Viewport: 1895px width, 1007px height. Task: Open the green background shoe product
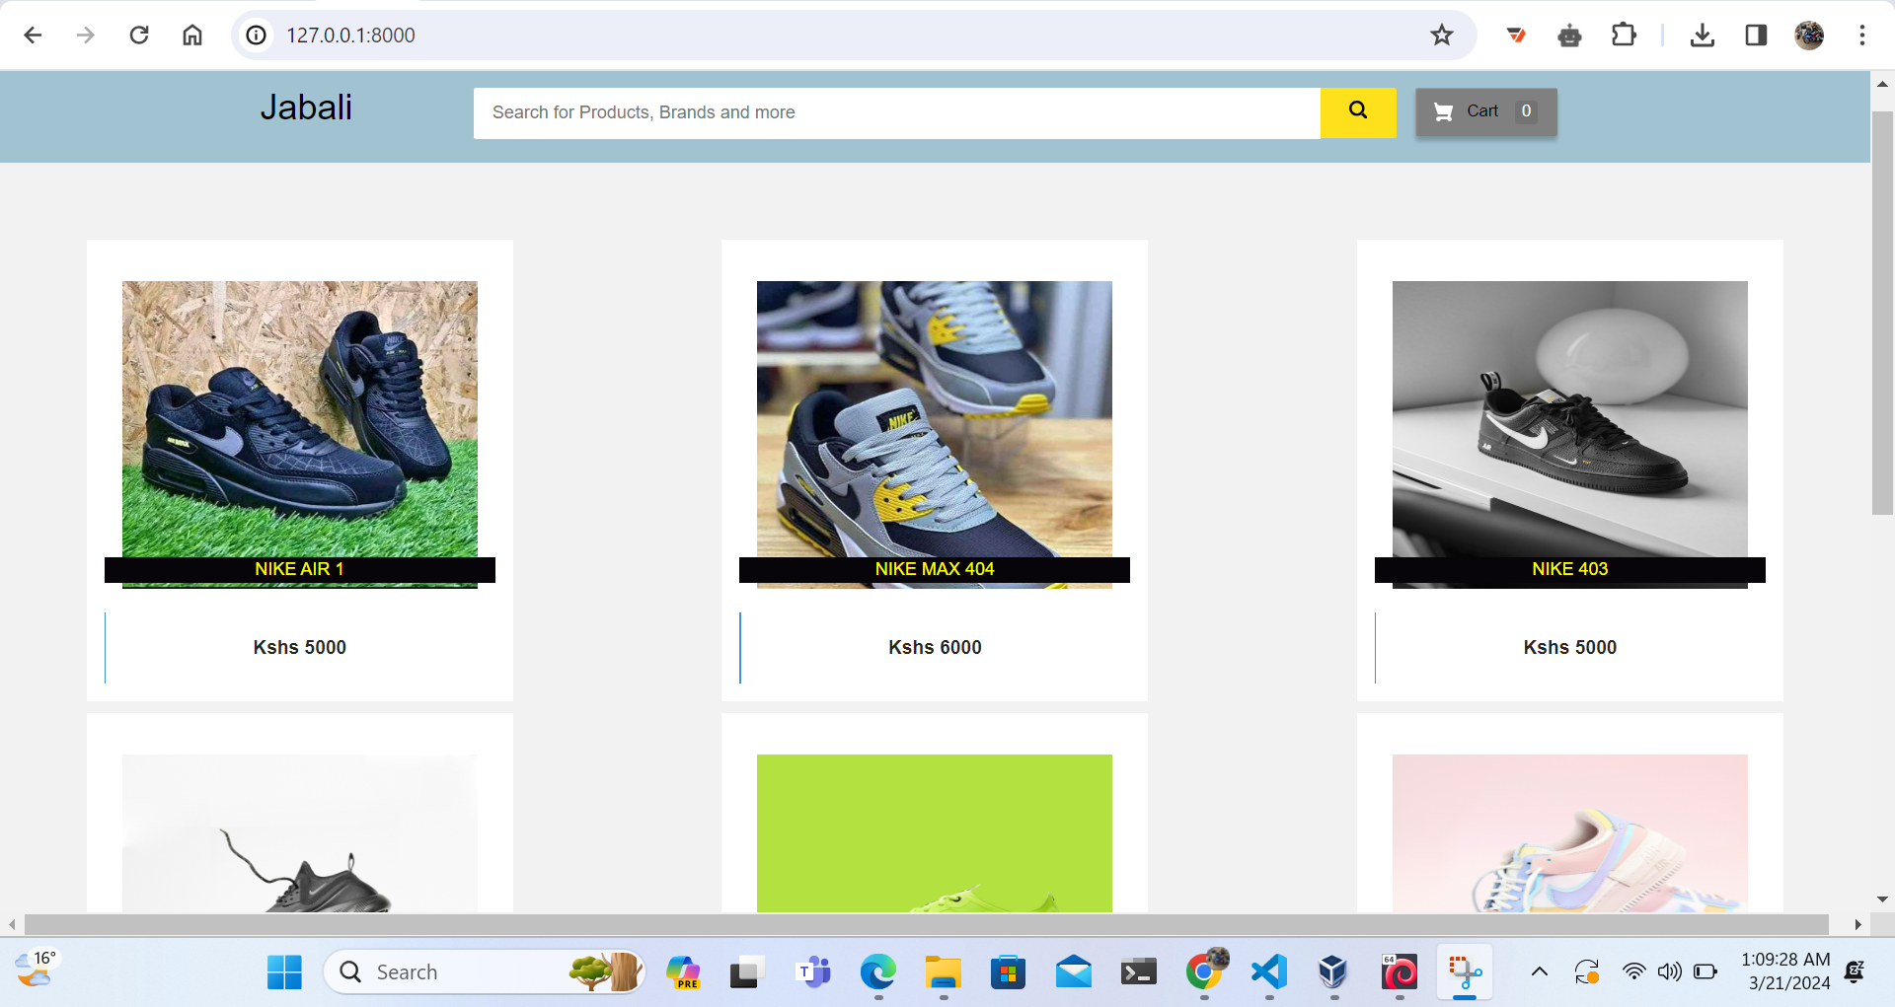(935, 833)
